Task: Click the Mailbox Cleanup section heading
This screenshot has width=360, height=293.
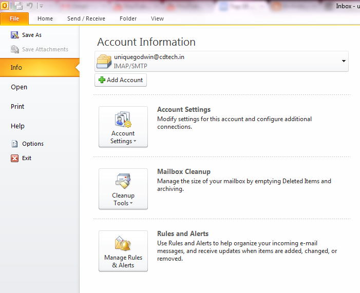Action: pyautogui.click(x=184, y=171)
